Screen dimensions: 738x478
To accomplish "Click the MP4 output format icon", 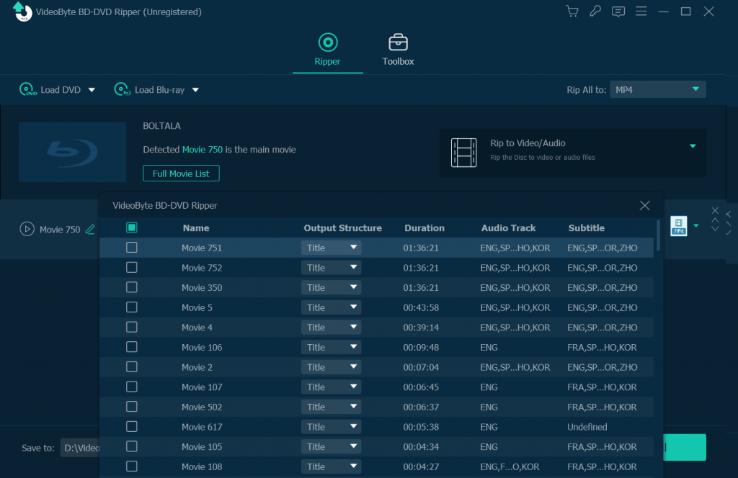I will click(x=678, y=226).
